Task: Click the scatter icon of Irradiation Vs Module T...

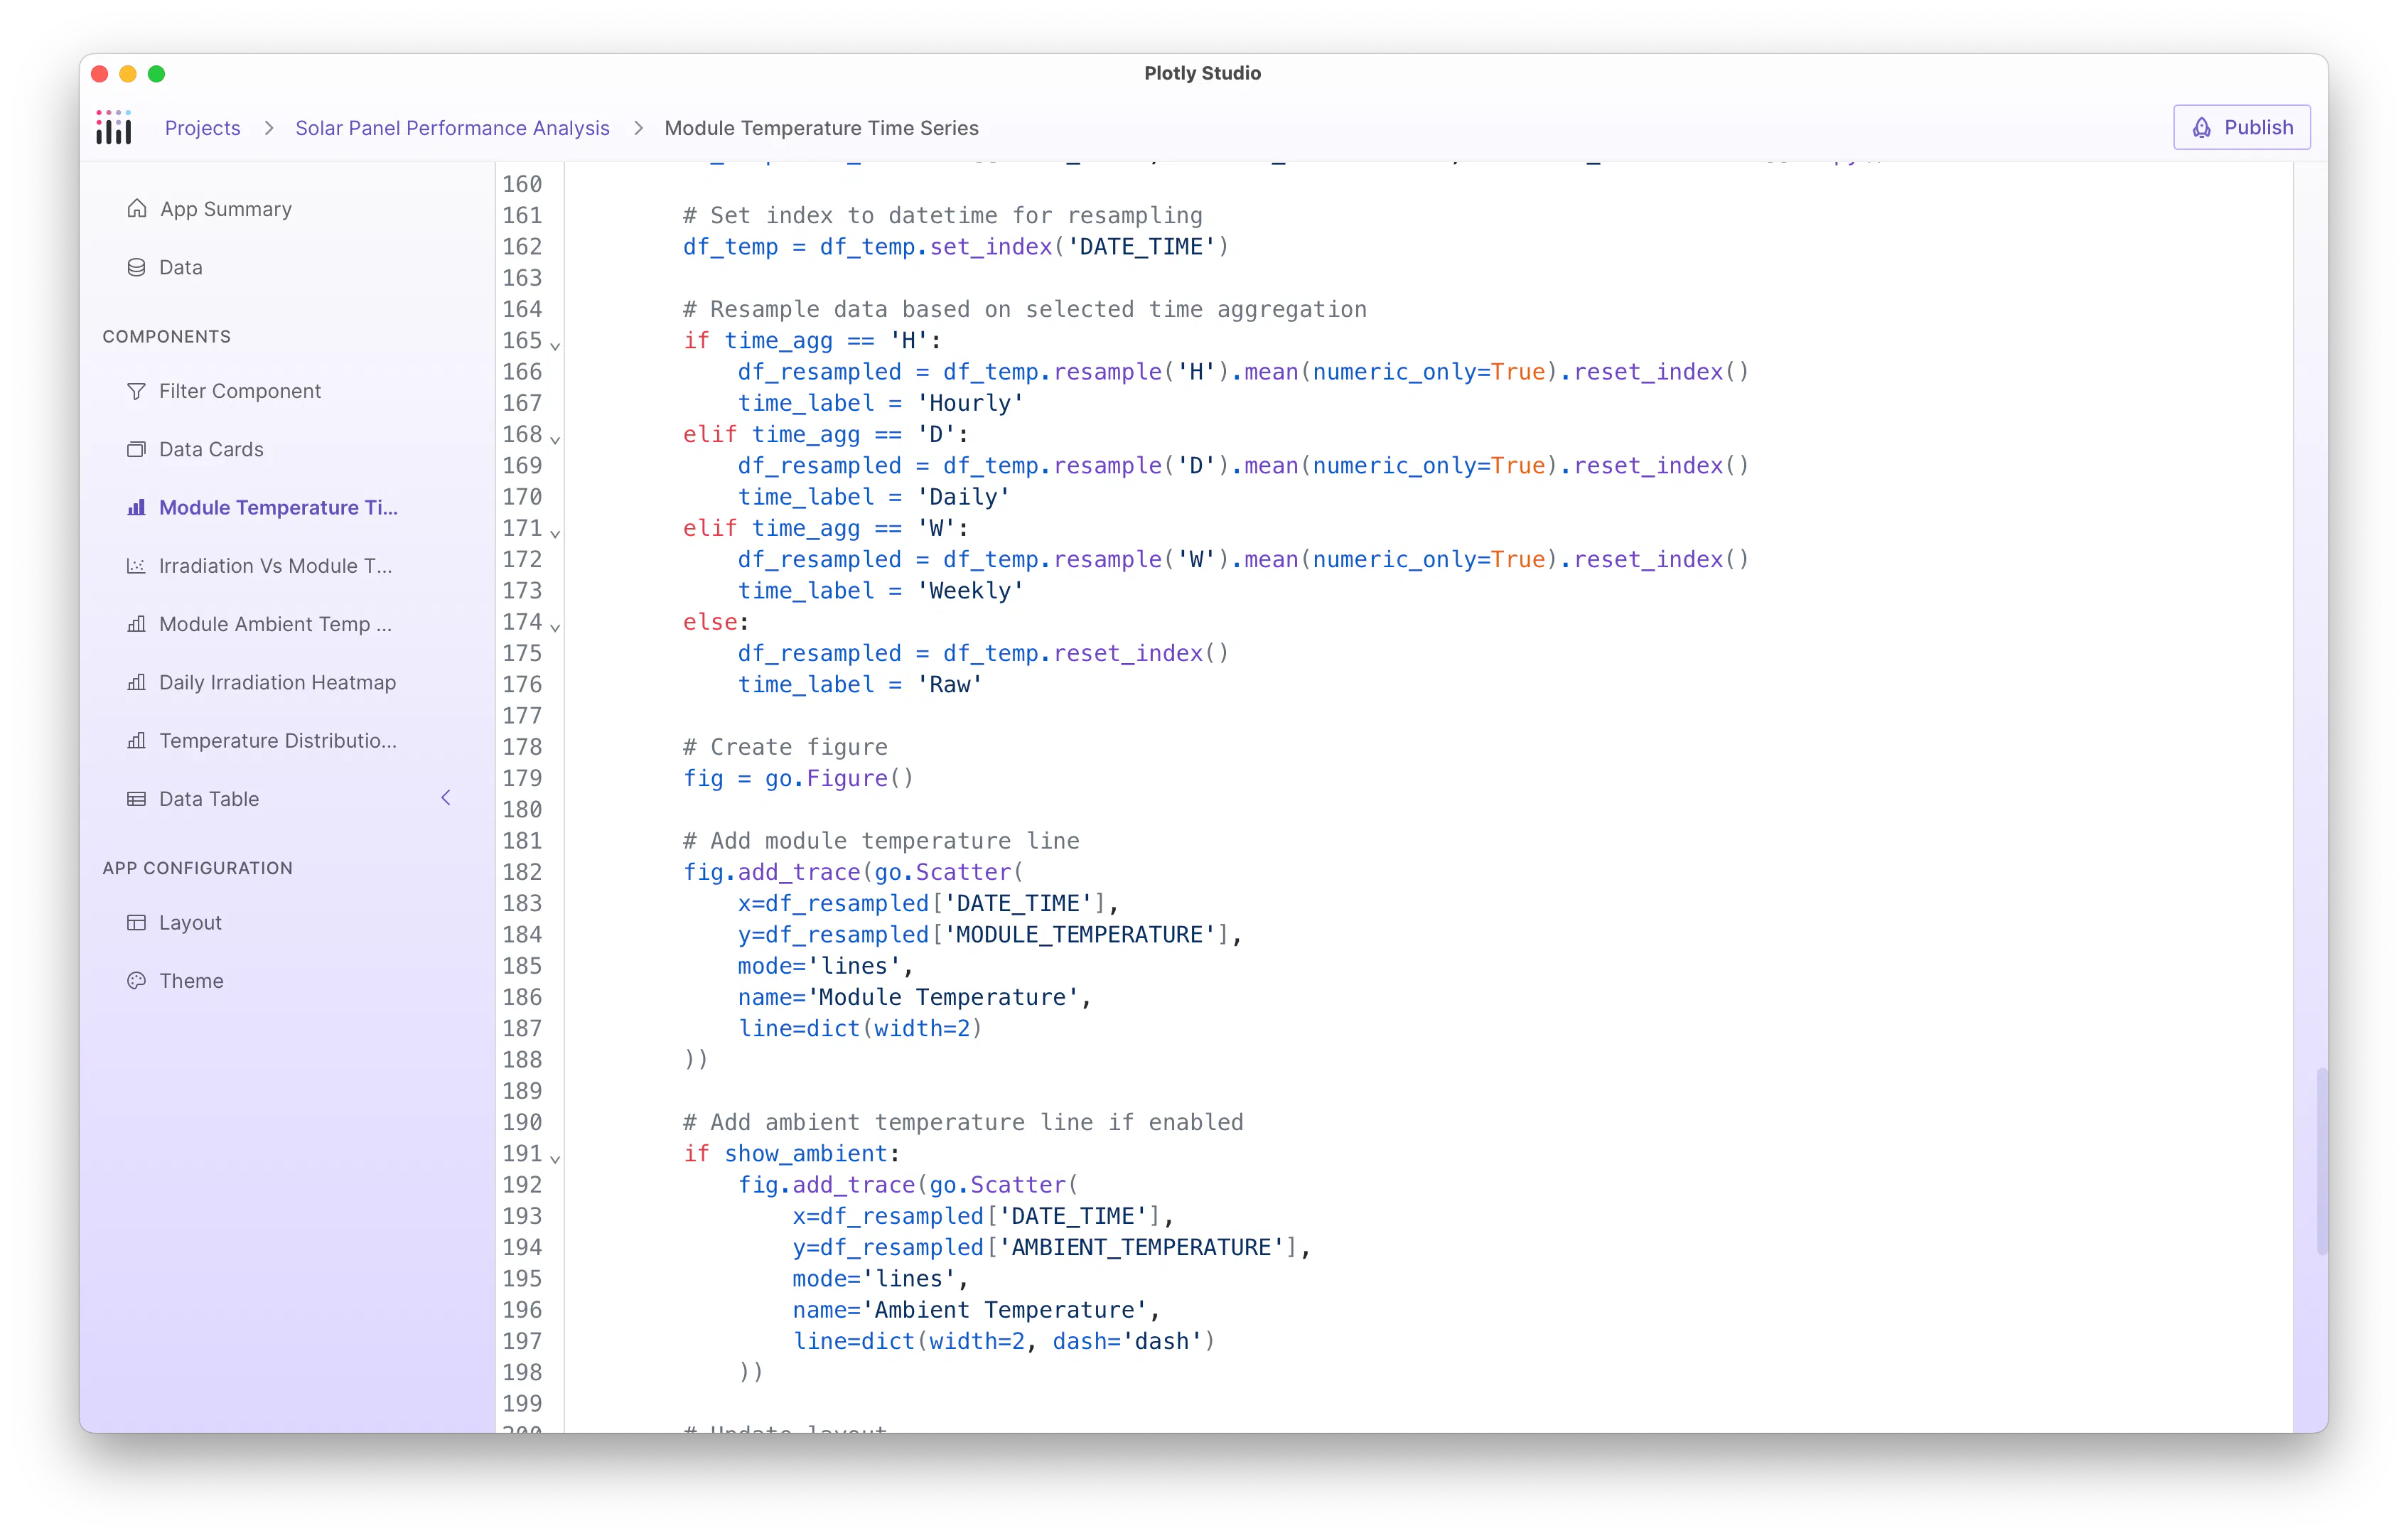Action: click(x=136, y=566)
